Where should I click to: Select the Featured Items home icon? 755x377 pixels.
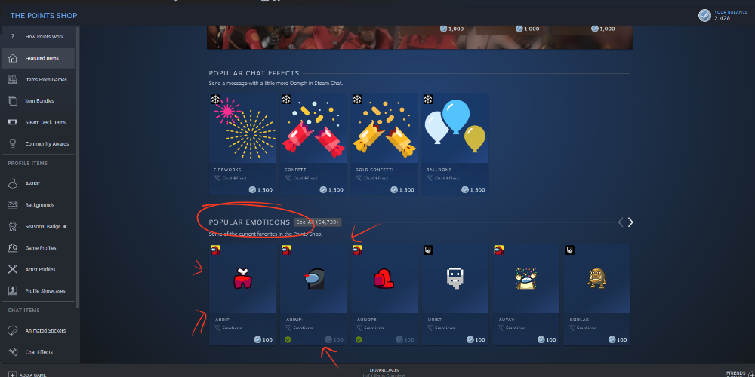pyautogui.click(x=13, y=58)
